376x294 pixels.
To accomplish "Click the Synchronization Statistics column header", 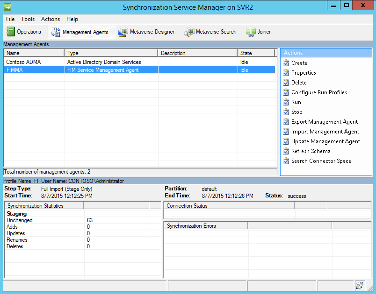I will (44, 206).
